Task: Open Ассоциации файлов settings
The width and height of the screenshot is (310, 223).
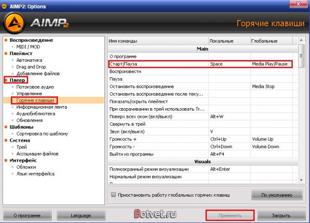Action: [37, 153]
